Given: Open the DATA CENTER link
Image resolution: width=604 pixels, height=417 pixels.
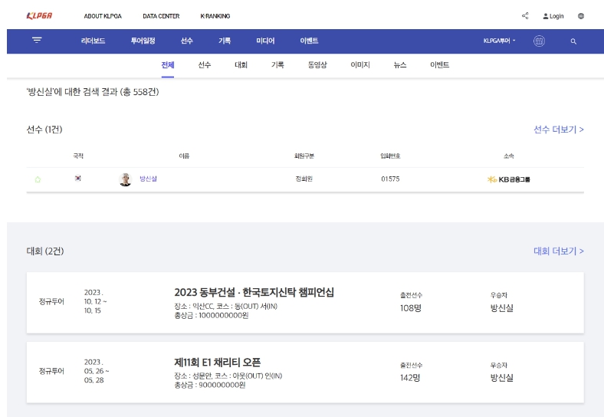Looking at the screenshot, I should [x=161, y=16].
